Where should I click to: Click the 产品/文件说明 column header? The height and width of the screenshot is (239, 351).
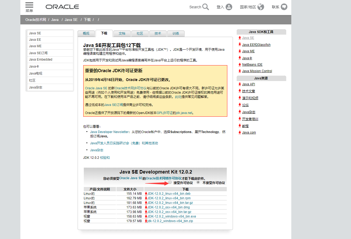click(100, 189)
